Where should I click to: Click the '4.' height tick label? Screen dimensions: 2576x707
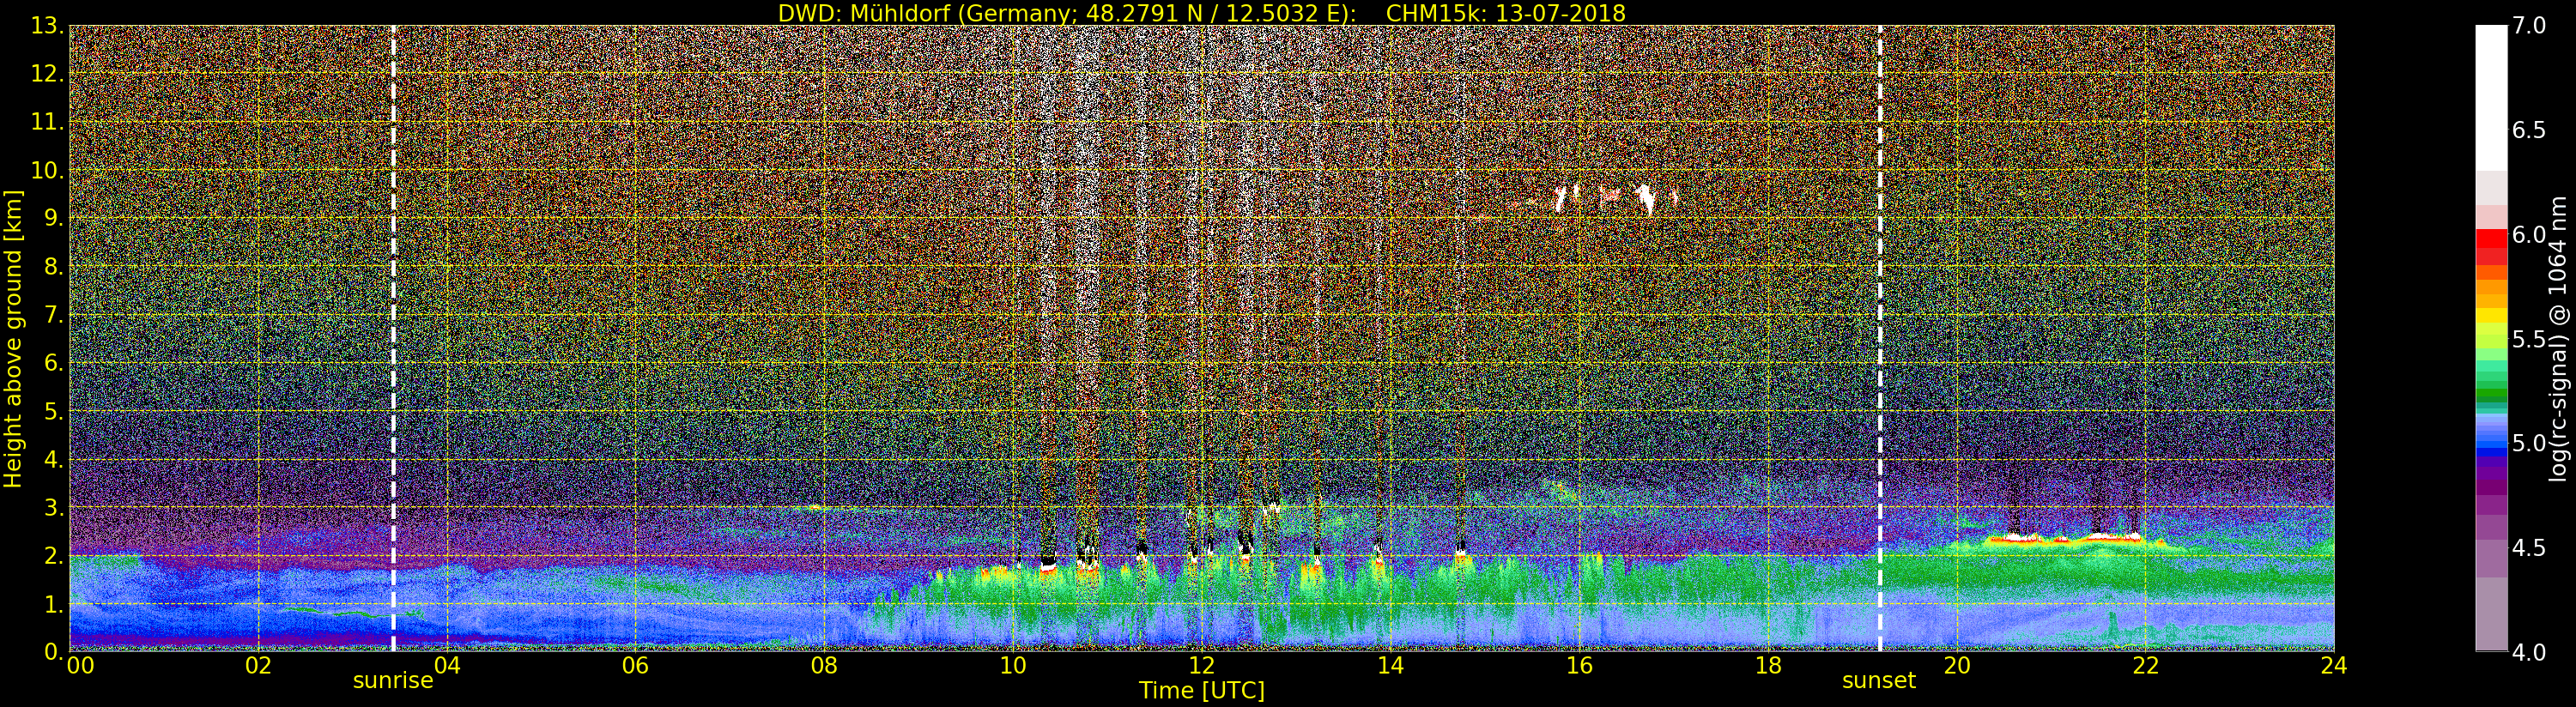53,459
